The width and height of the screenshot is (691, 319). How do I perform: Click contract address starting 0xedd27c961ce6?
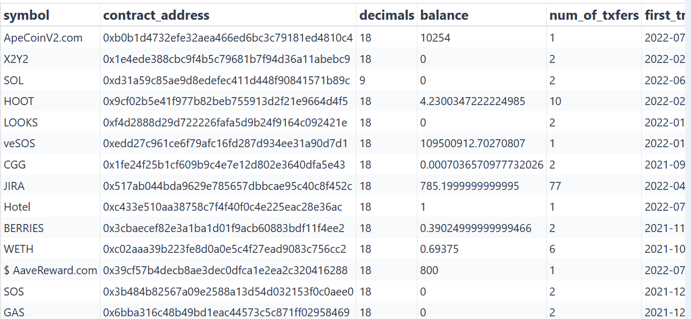point(226,143)
